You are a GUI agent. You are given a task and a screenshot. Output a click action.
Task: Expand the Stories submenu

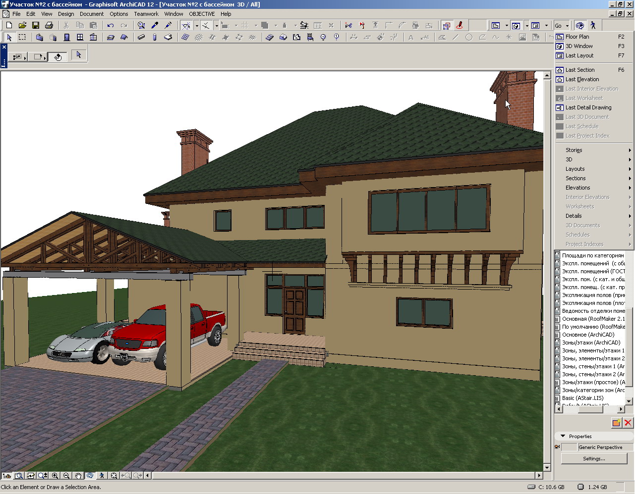click(594, 150)
